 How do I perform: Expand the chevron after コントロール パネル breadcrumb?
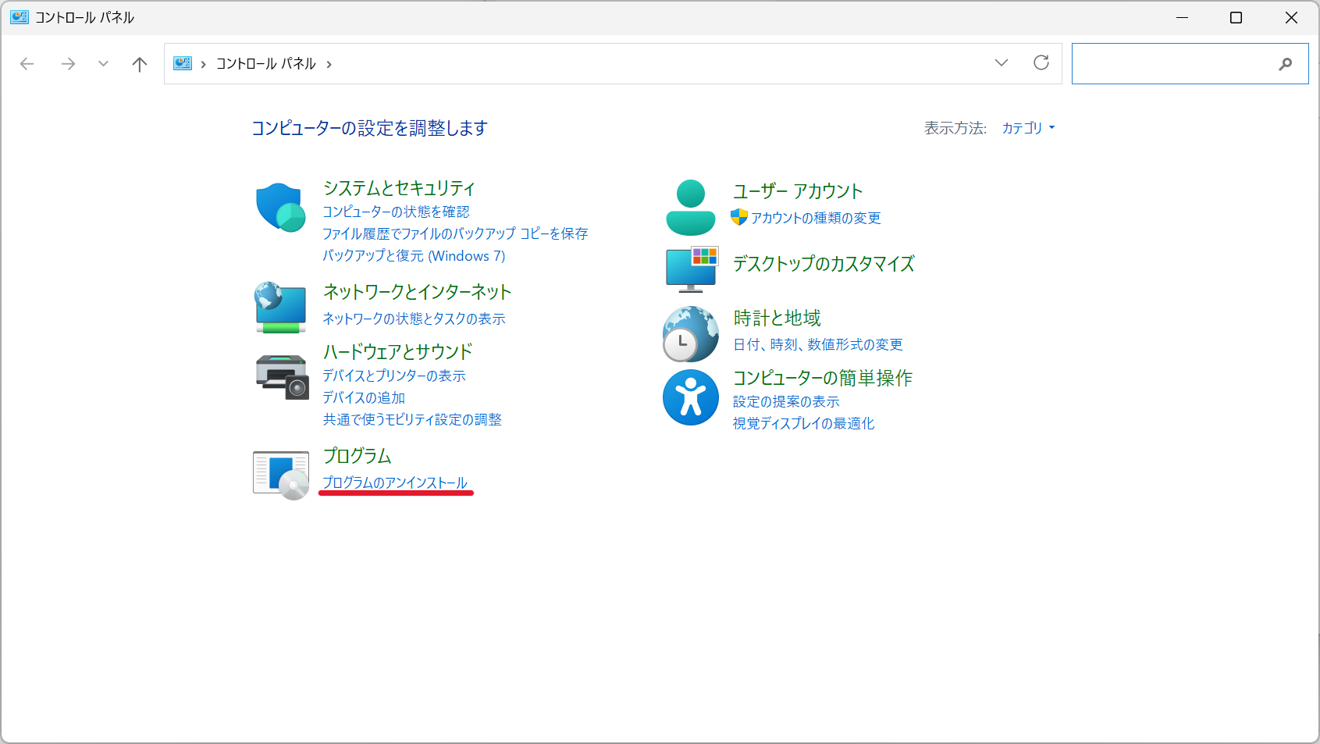(329, 64)
